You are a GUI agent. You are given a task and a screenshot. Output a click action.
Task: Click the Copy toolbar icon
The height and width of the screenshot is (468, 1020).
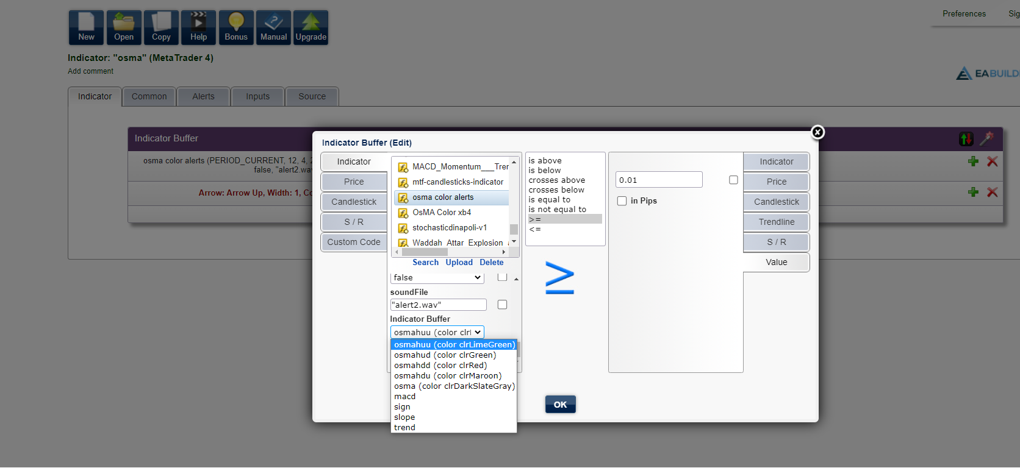point(161,27)
